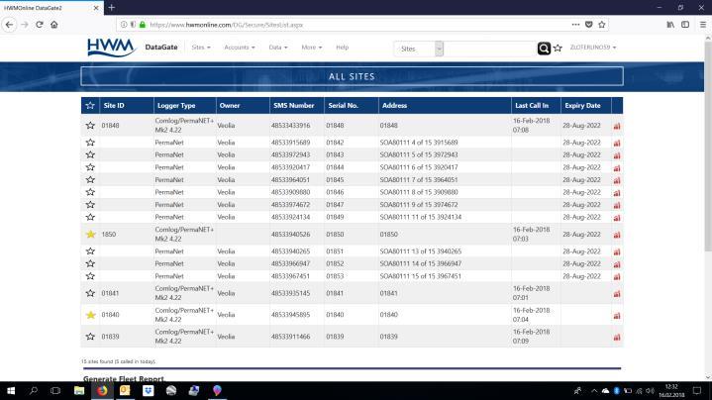712x400 pixels.
Task: Sort by Last Call In column header
Action: [532, 105]
